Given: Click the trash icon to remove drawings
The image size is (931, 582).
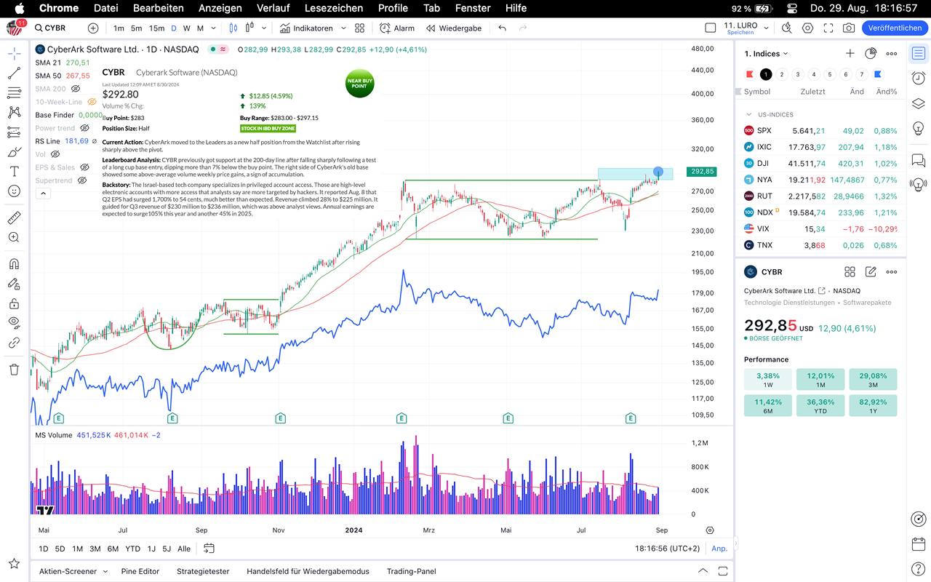Looking at the screenshot, I should 14,370.
